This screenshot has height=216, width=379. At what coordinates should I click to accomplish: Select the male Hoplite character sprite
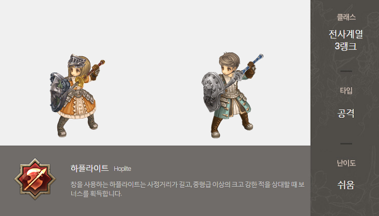click(232, 95)
